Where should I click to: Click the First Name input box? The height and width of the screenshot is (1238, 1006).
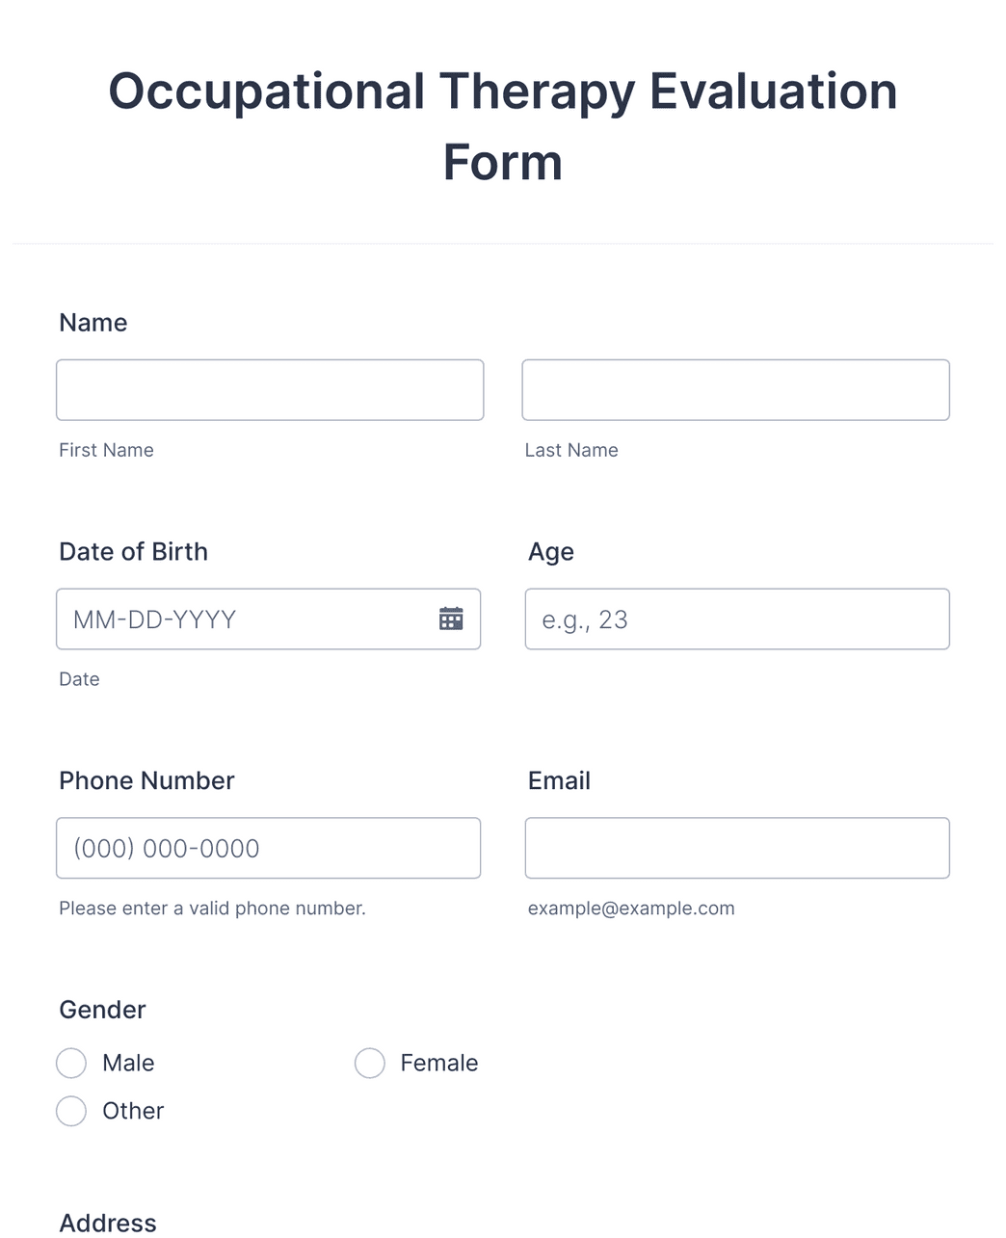pos(270,390)
